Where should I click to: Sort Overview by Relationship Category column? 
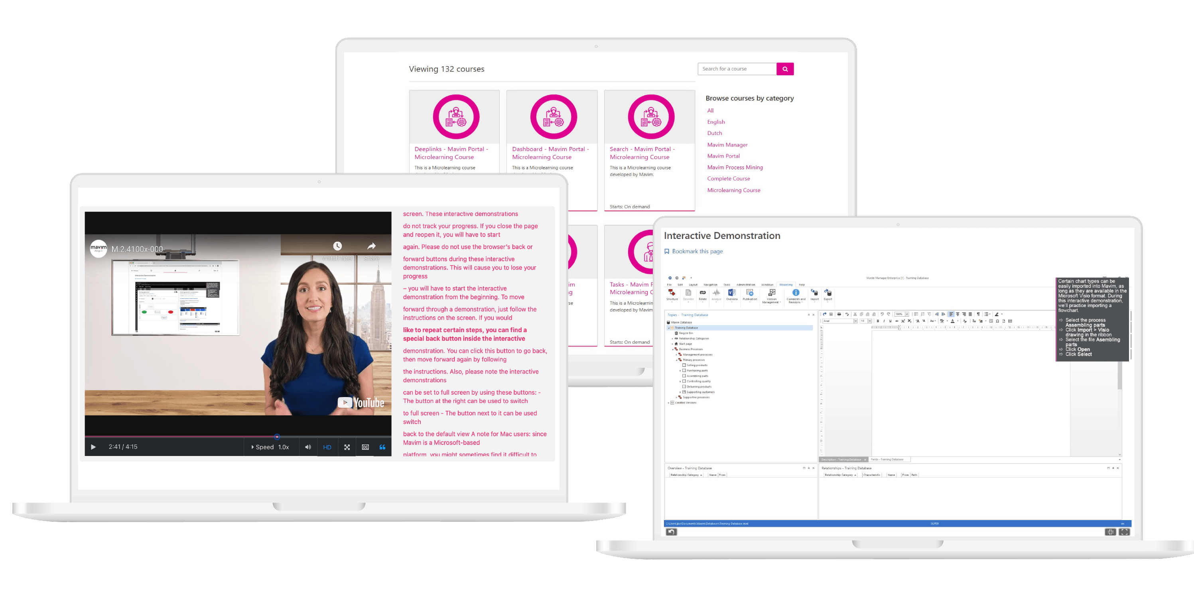(x=686, y=475)
